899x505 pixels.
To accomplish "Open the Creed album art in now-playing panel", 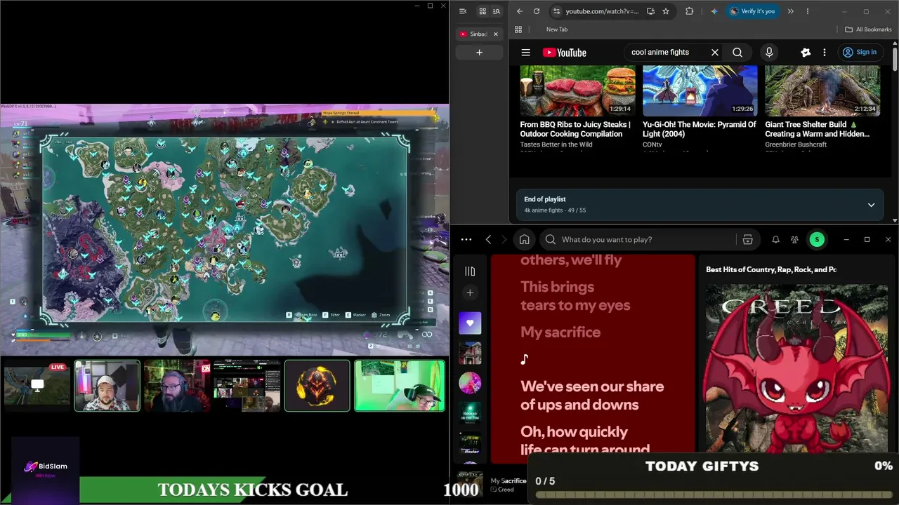I will tap(796, 368).
